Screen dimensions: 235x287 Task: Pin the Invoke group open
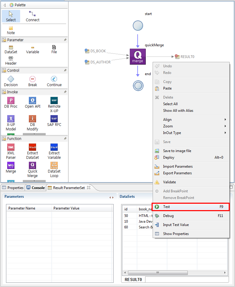65,92
